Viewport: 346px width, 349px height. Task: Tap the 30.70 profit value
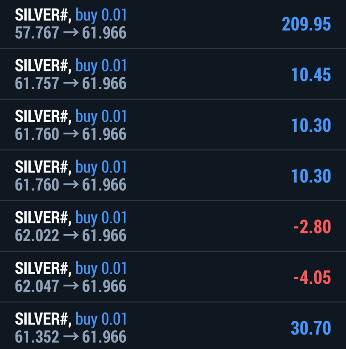coord(311,328)
